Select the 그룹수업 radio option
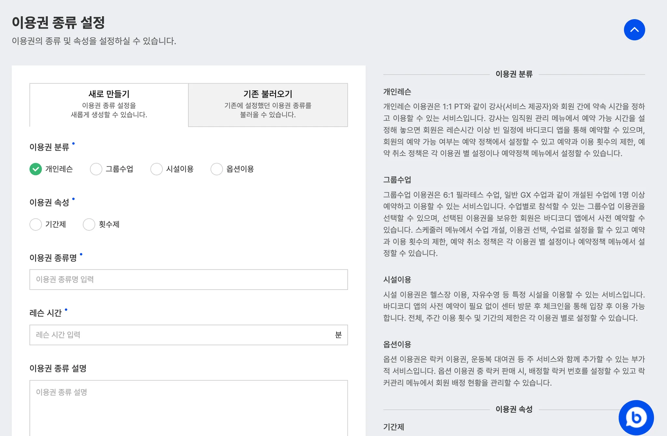Viewport: 667px width, 436px height. coord(96,169)
